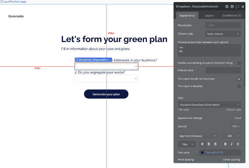Open the info icon in panel header
Image resolution: width=249 pixels, height=168 pixels.
[232, 6]
